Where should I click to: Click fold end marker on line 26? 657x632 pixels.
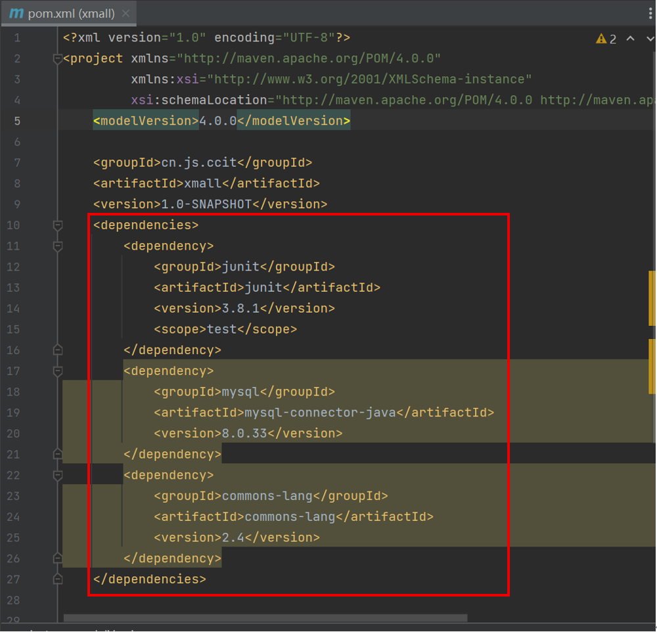pyautogui.click(x=58, y=558)
